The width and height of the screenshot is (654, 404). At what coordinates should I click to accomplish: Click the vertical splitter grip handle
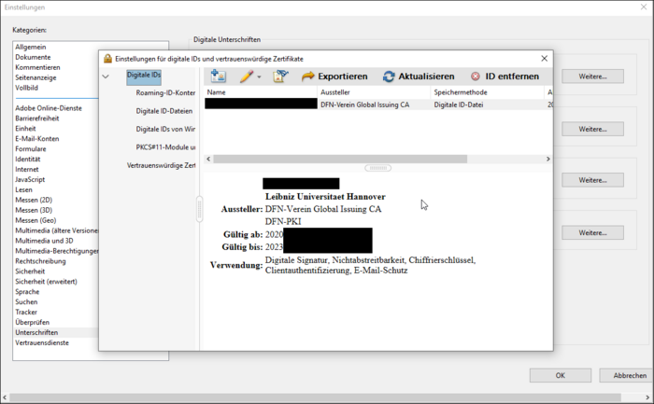(199, 209)
